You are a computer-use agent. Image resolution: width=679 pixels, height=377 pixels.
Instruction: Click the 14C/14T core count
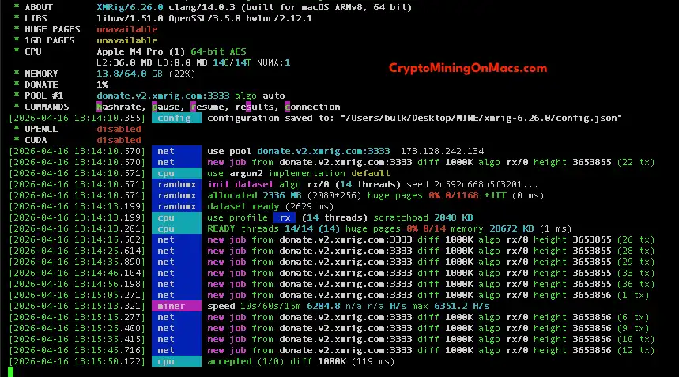tap(232, 62)
